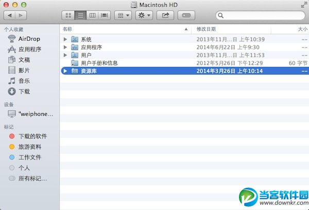The width and height of the screenshot is (309, 210).
Task: Enter full screen with the corner arrows
Action: [x=304, y=5]
